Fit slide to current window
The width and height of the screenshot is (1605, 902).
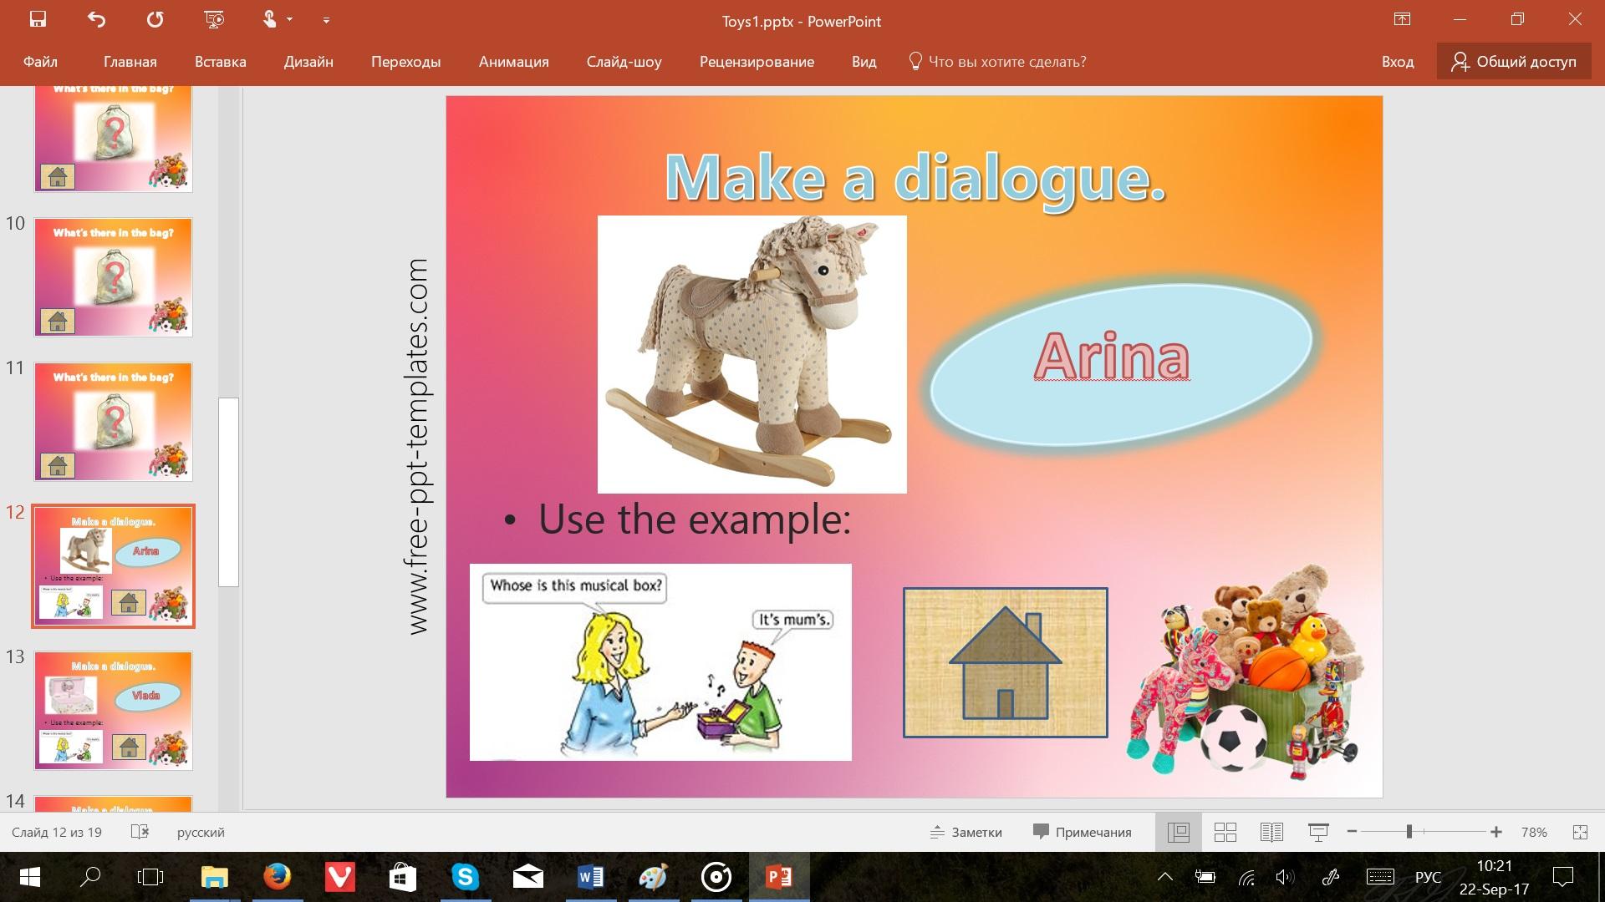1580,832
